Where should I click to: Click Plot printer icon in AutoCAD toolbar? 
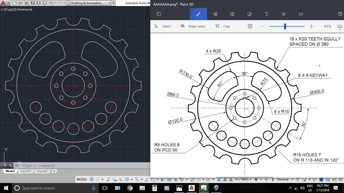pos(45,3)
